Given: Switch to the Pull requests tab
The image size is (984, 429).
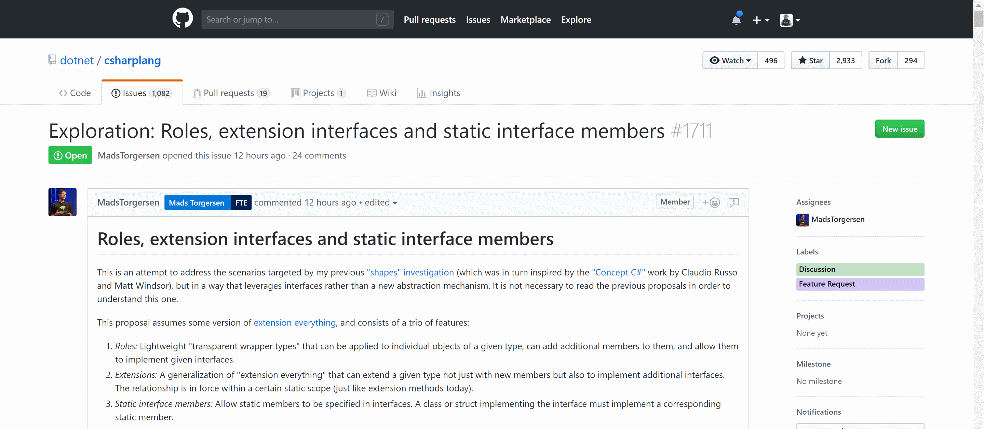Looking at the screenshot, I should point(231,93).
